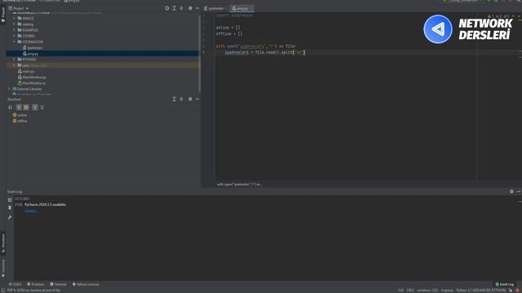Click tool window quick-access icon bottom-left

3,291
